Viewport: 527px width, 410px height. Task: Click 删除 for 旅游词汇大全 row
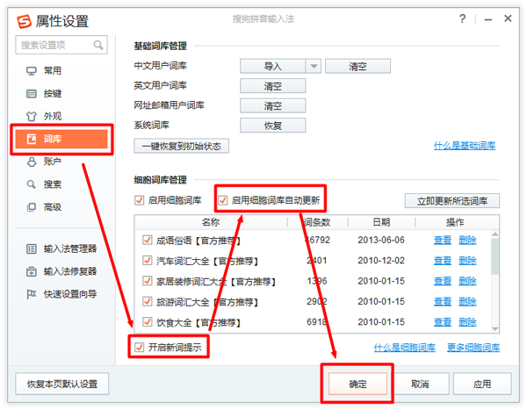click(467, 301)
